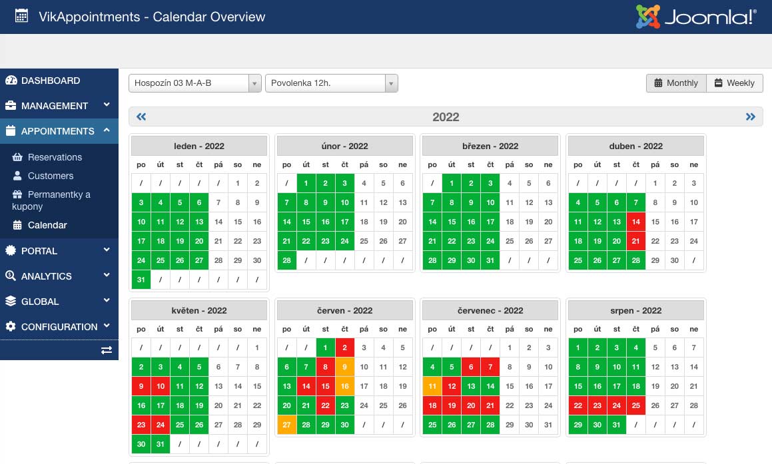The width and height of the screenshot is (772, 464).
Task: Collapse the Appointments menu chevron
Action: point(107,130)
